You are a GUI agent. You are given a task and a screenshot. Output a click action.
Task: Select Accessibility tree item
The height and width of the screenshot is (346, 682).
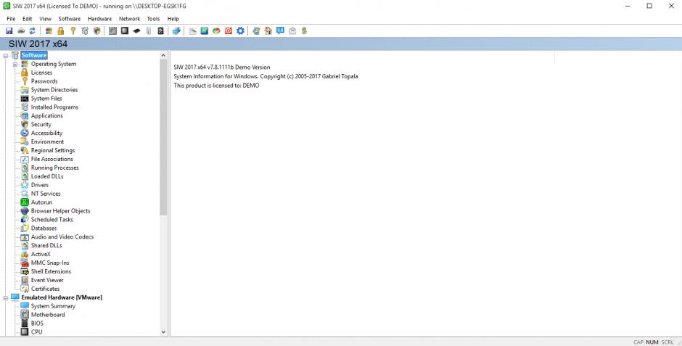pyautogui.click(x=46, y=133)
